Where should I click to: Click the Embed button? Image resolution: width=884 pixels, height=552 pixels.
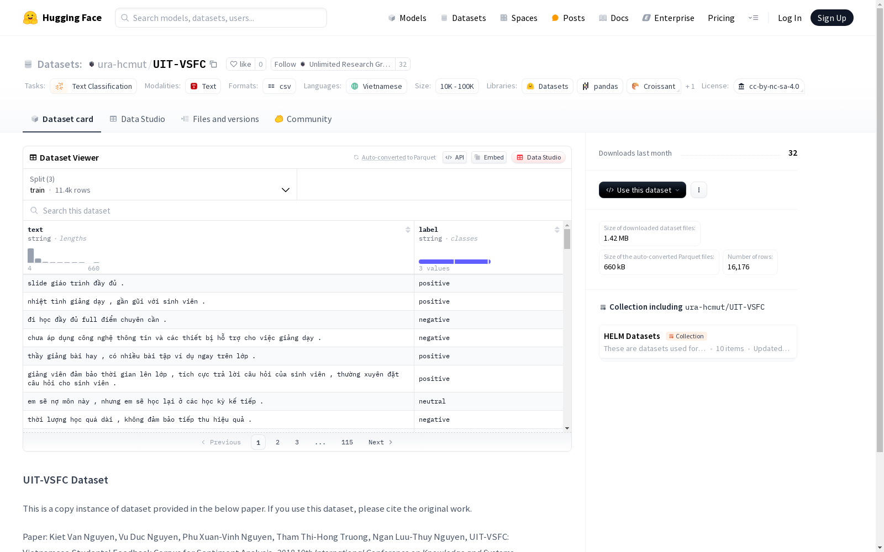click(489, 157)
